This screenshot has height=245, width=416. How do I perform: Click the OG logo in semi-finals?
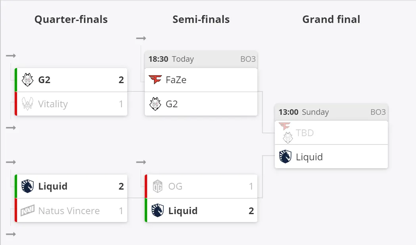157,186
